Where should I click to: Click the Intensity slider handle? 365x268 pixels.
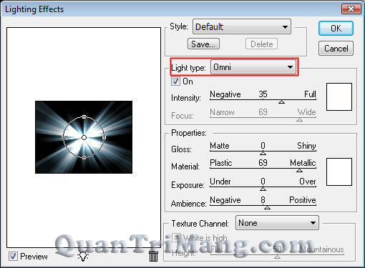pyautogui.click(x=281, y=101)
